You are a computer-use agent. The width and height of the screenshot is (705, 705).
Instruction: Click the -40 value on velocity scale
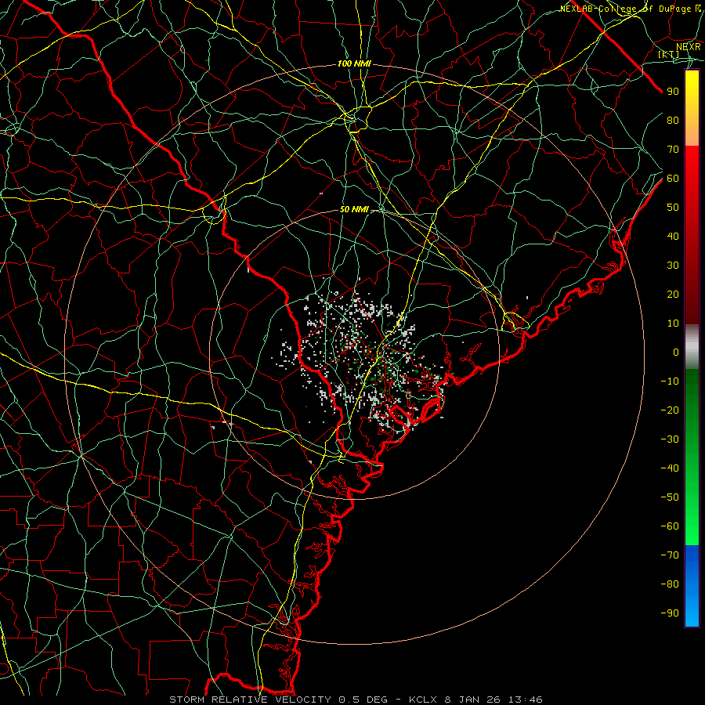(670, 468)
